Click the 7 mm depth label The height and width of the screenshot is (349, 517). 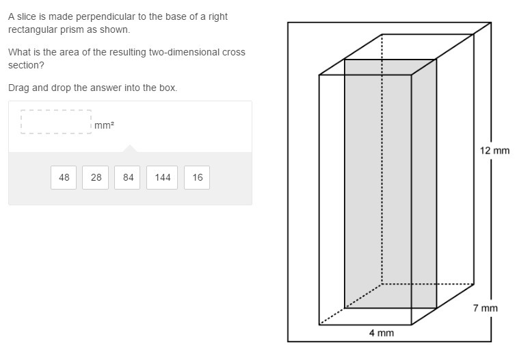coord(486,308)
